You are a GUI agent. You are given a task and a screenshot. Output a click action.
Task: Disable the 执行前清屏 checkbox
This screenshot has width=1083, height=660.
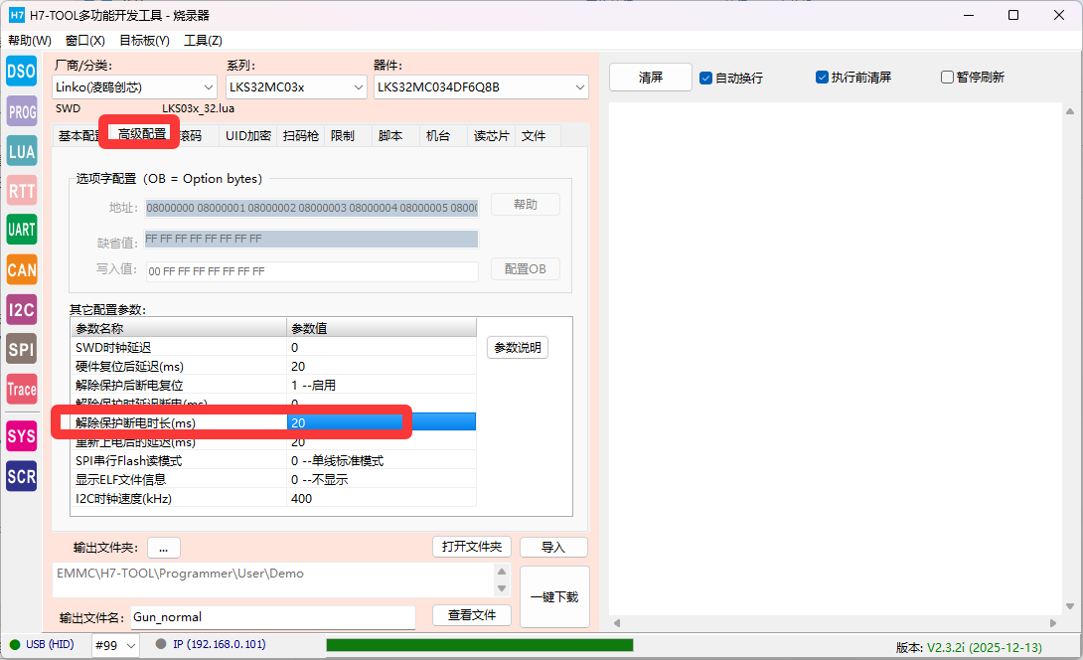tap(822, 78)
